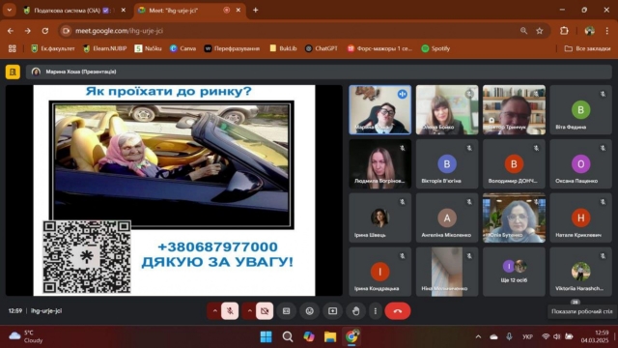Toggle the disabled camera button
This screenshot has width=618, height=348.
tap(265, 311)
